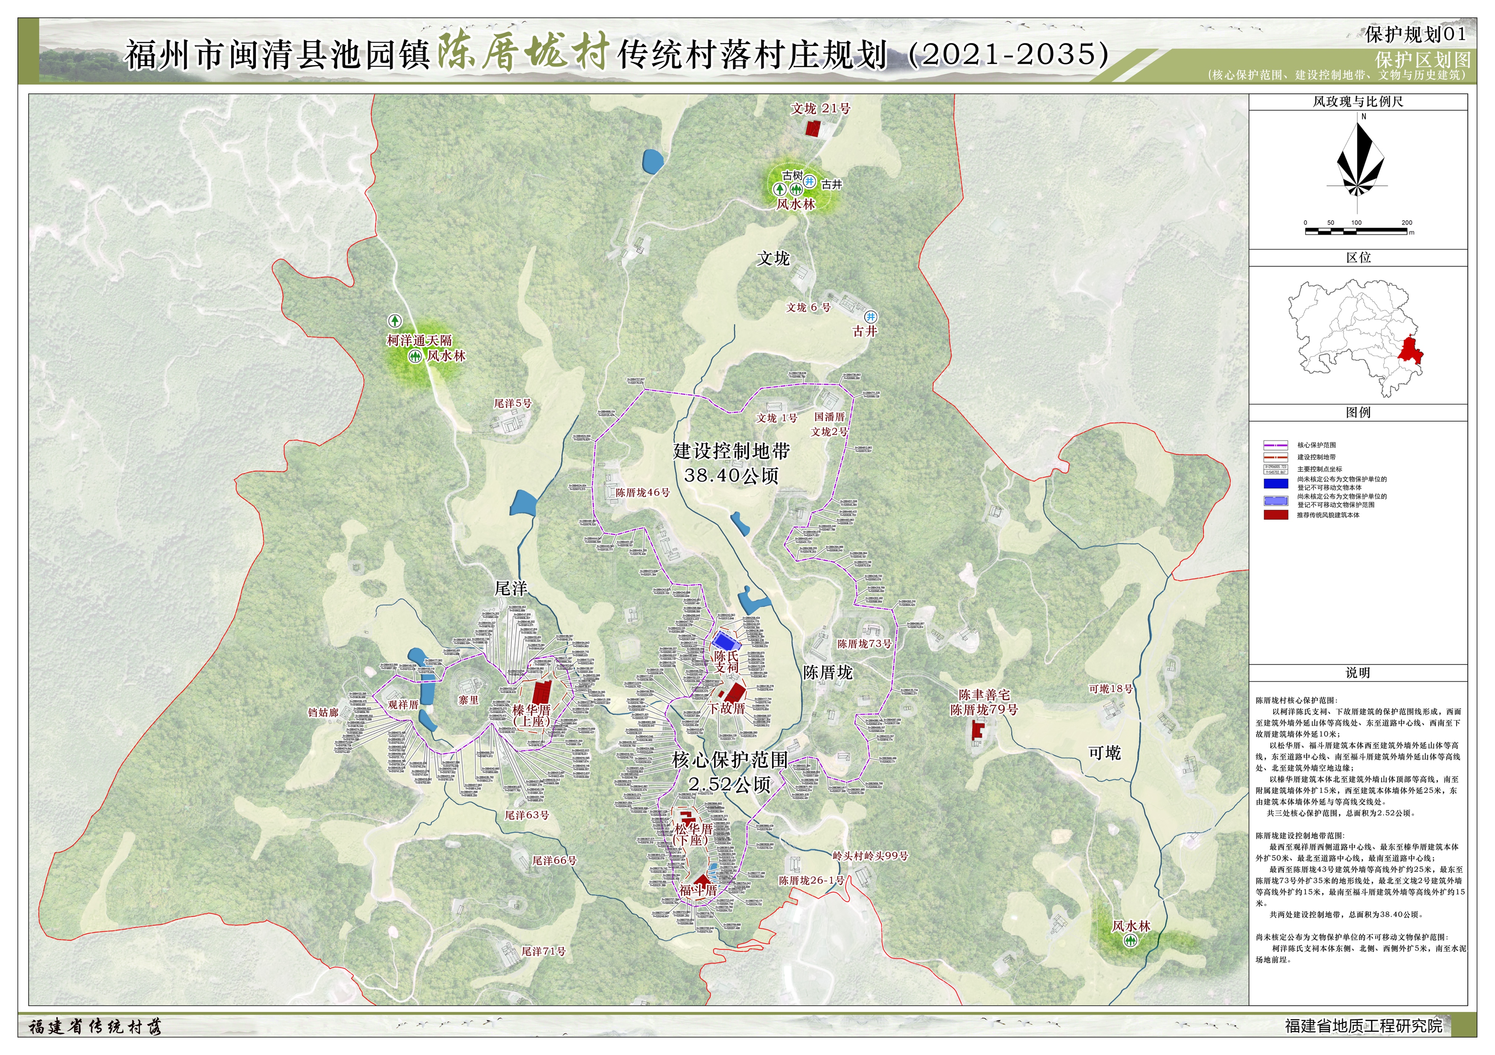This screenshot has height=1055, width=1495.
Task: Click the 尾洋71号 label
Action: pyautogui.click(x=544, y=952)
